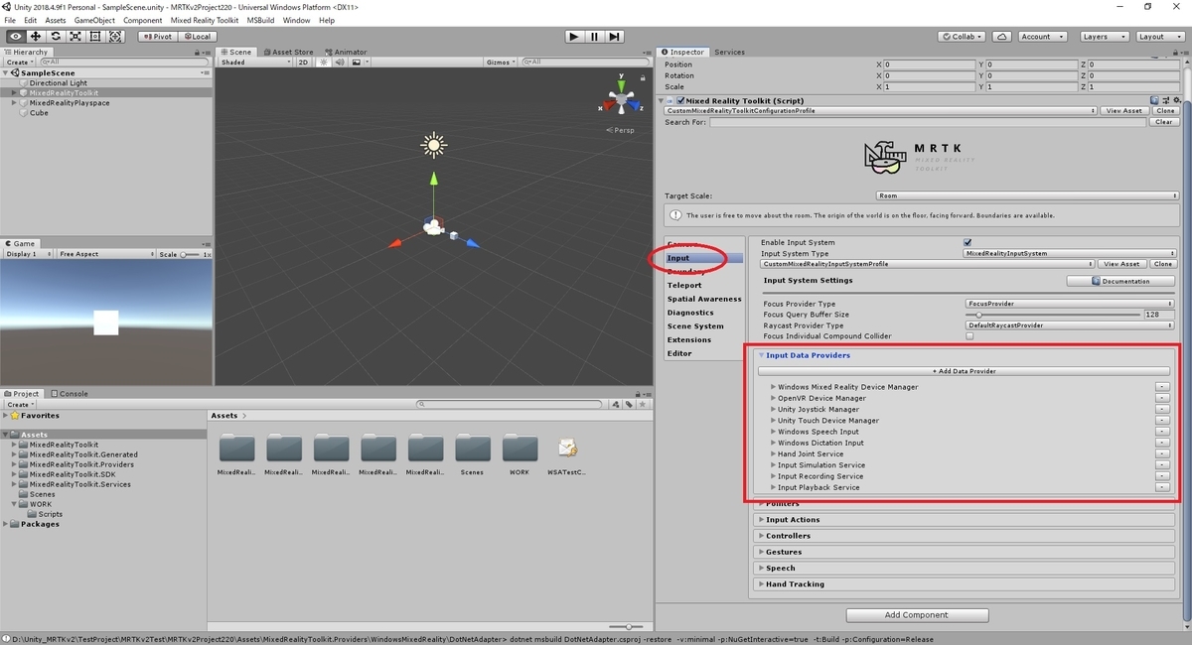Open Focus Provider Type dropdown
Image resolution: width=1192 pixels, height=645 pixels.
coord(1070,304)
